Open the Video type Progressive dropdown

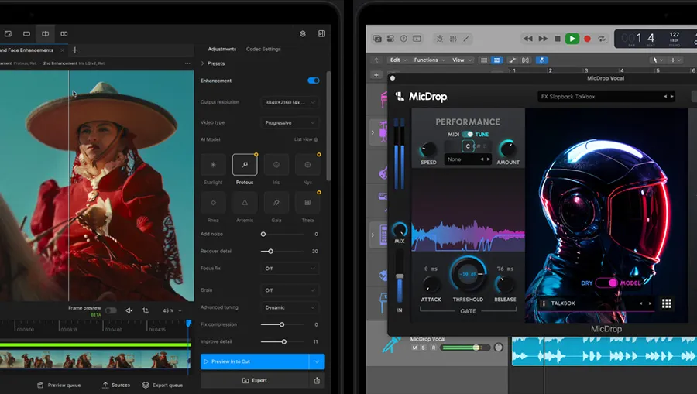coord(290,123)
